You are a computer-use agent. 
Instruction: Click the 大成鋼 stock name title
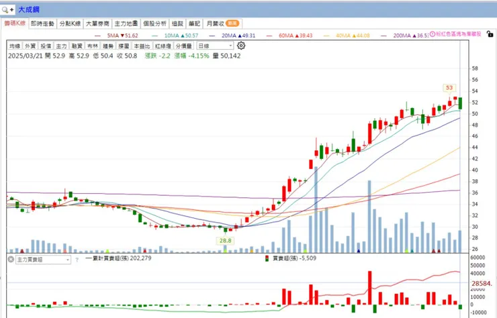[x=29, y=10]
